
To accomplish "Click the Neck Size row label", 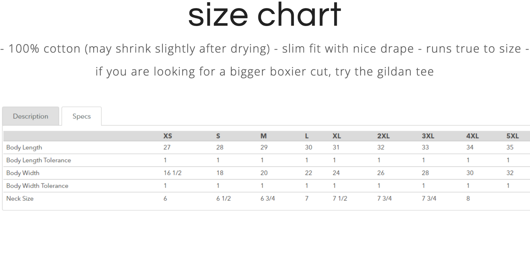I will tap(20, 199).
